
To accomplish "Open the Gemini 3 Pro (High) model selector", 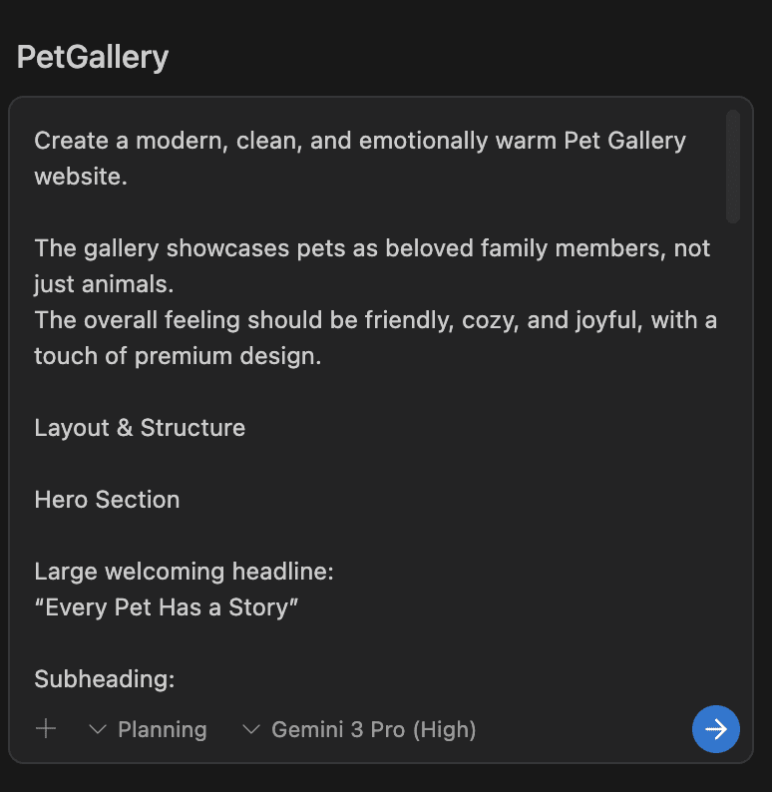I will tap(373, 730).
